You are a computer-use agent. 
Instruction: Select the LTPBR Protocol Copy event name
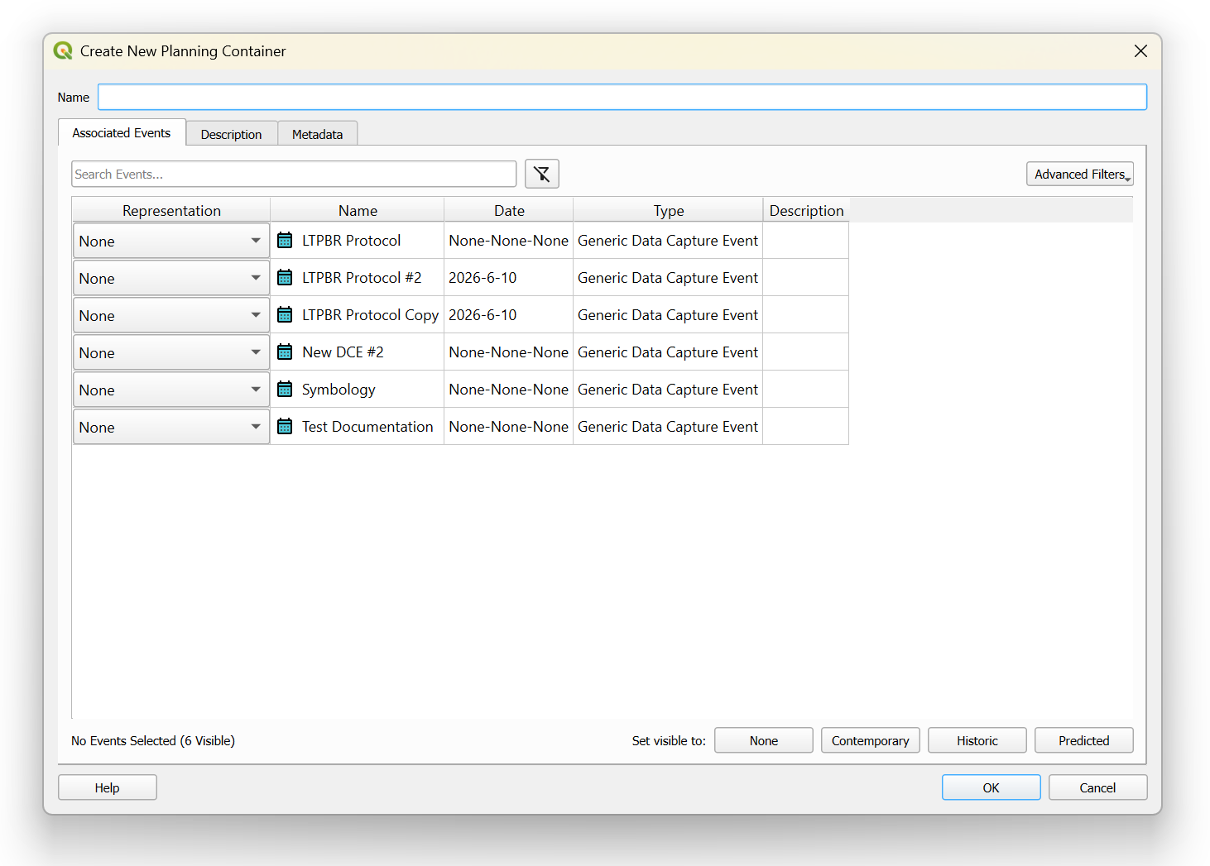pyautogui.click(x=370, y=314)
